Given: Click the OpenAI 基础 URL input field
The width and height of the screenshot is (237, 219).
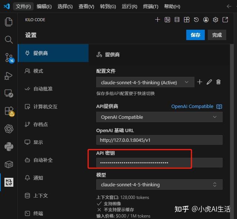Looking at the screenshot, I should coord(159,140).
